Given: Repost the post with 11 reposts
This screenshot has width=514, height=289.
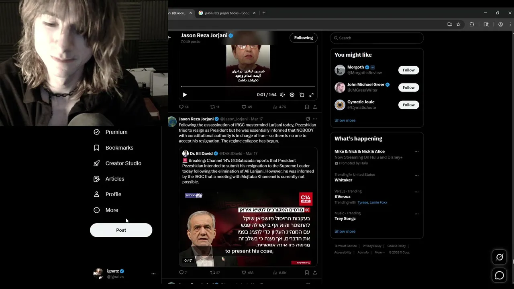Looking at the screenshot, I should pos(215,107).
